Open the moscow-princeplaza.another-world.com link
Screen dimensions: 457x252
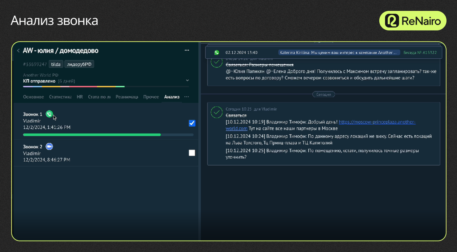(321, 125)
